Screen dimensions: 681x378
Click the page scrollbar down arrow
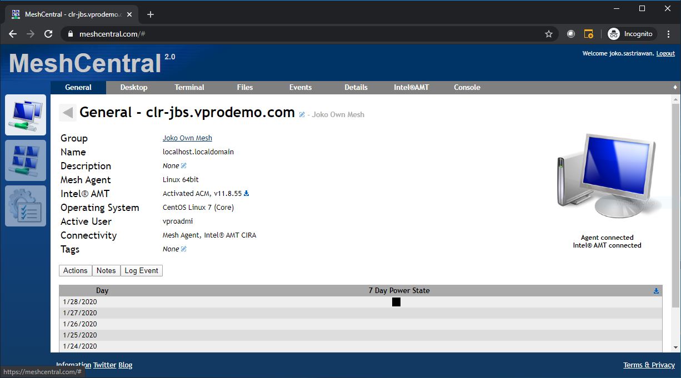675,347
